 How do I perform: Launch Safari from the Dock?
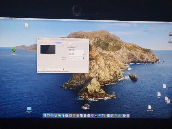click(52, 116)
